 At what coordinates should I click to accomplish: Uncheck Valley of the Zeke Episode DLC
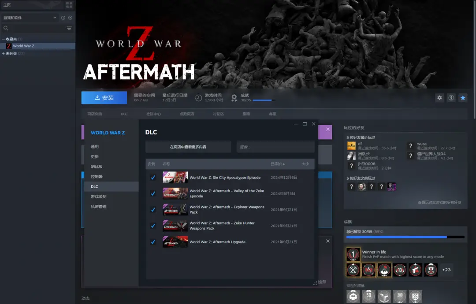click(x=153, y=193)
